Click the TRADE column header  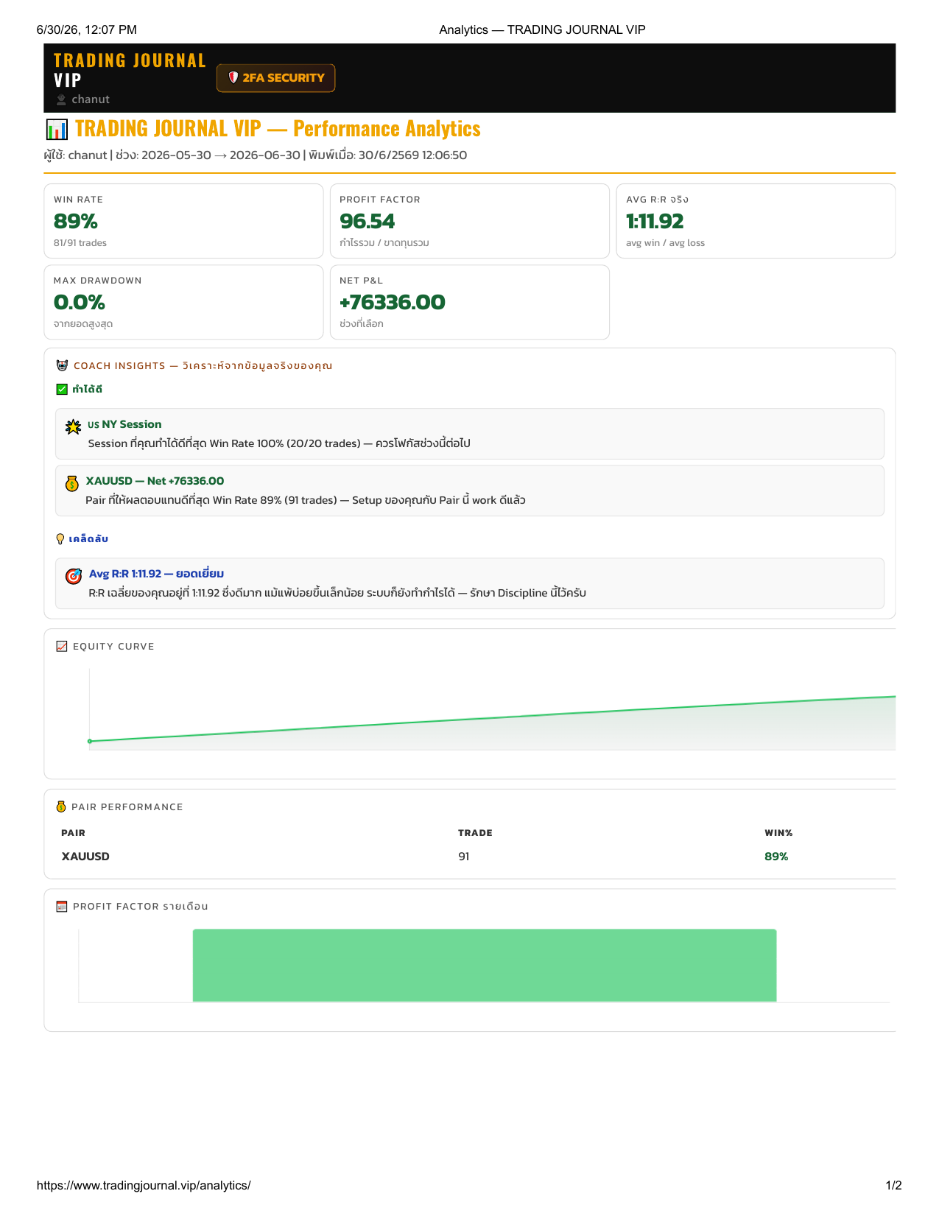(475, 833)
